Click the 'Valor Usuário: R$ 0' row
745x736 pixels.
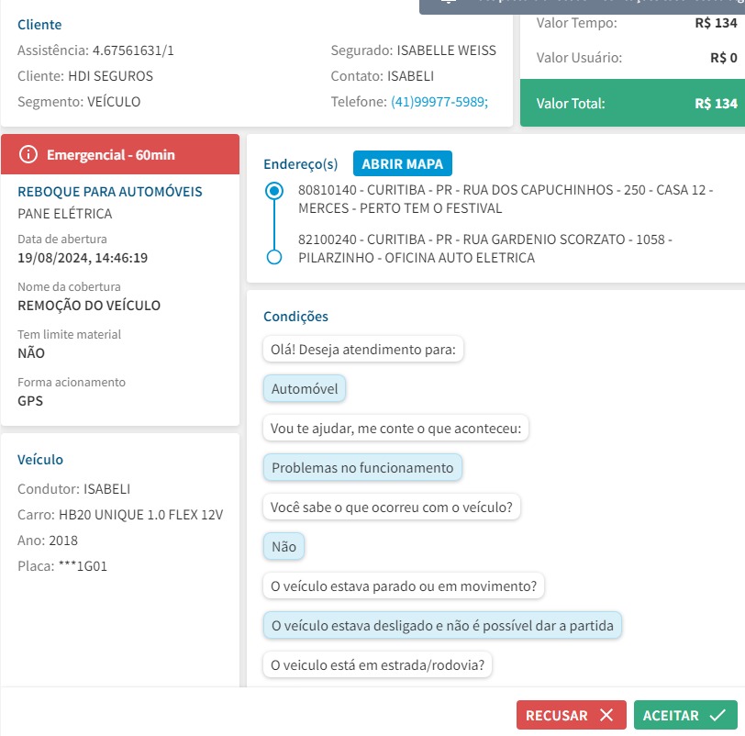pyautogui.click(x=637, y=58)
